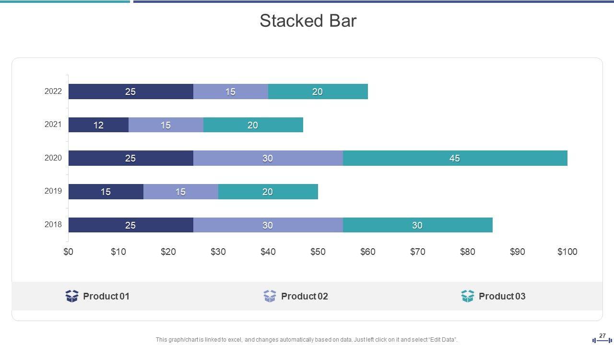Select the Product 03 legend label

502,296
